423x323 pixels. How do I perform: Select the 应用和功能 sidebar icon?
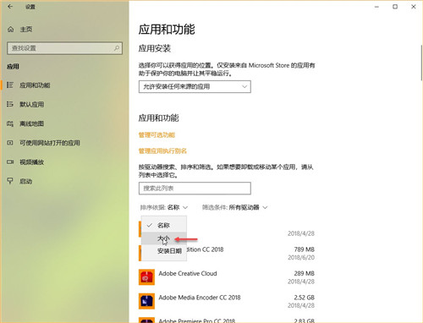point(10,85)
